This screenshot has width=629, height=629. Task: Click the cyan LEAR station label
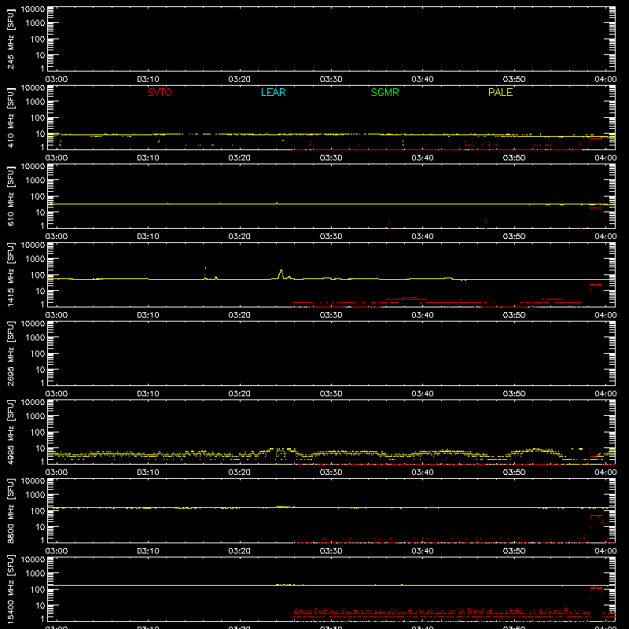[x=273, y=92]
